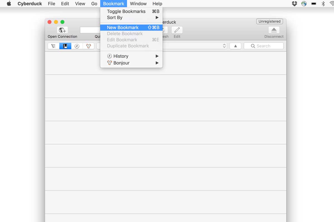Expand the History submenu
Image resolution: width=334 pixels, height=222 pixels.
131,56
